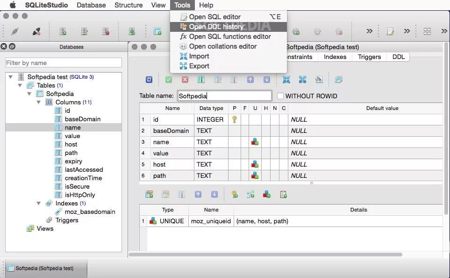450x278 pixels.
Task: Click the red rollback changes X icon
Action: (x=185, y=80)
